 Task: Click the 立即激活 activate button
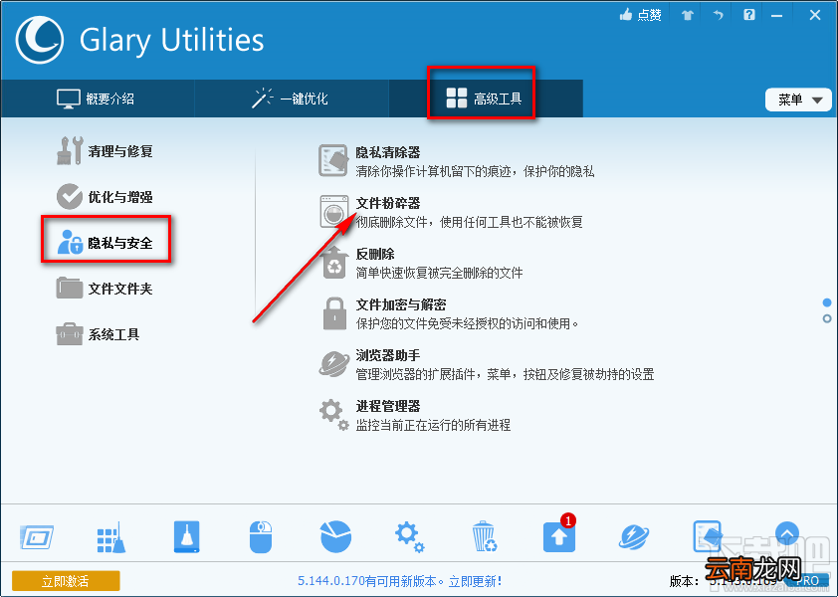click(x=66, y=581)
